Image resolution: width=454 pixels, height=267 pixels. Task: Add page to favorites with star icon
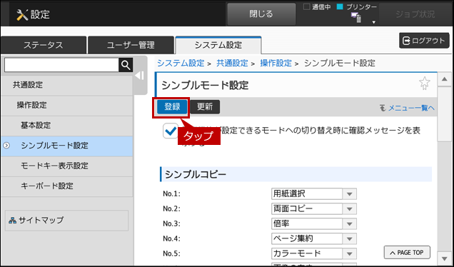click(425, 84)
